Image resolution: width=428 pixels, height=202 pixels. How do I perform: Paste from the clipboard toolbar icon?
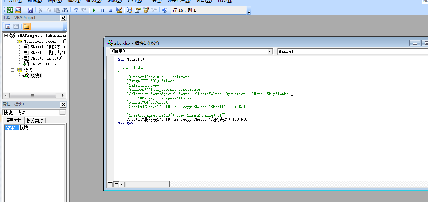(57, 10)
